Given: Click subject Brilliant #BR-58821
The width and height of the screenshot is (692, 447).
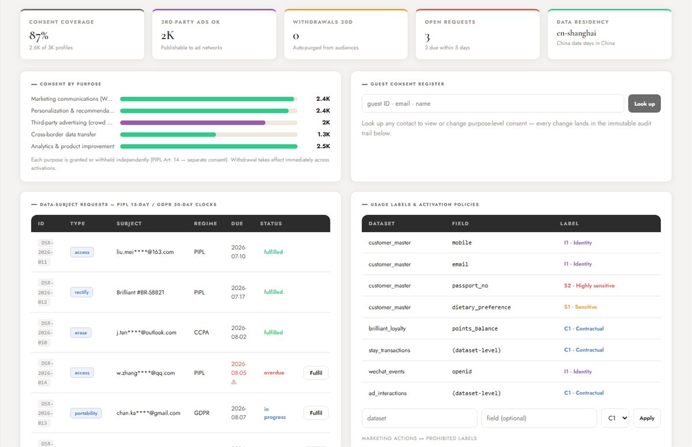Looking at the screenshot, I should (140, 292).
